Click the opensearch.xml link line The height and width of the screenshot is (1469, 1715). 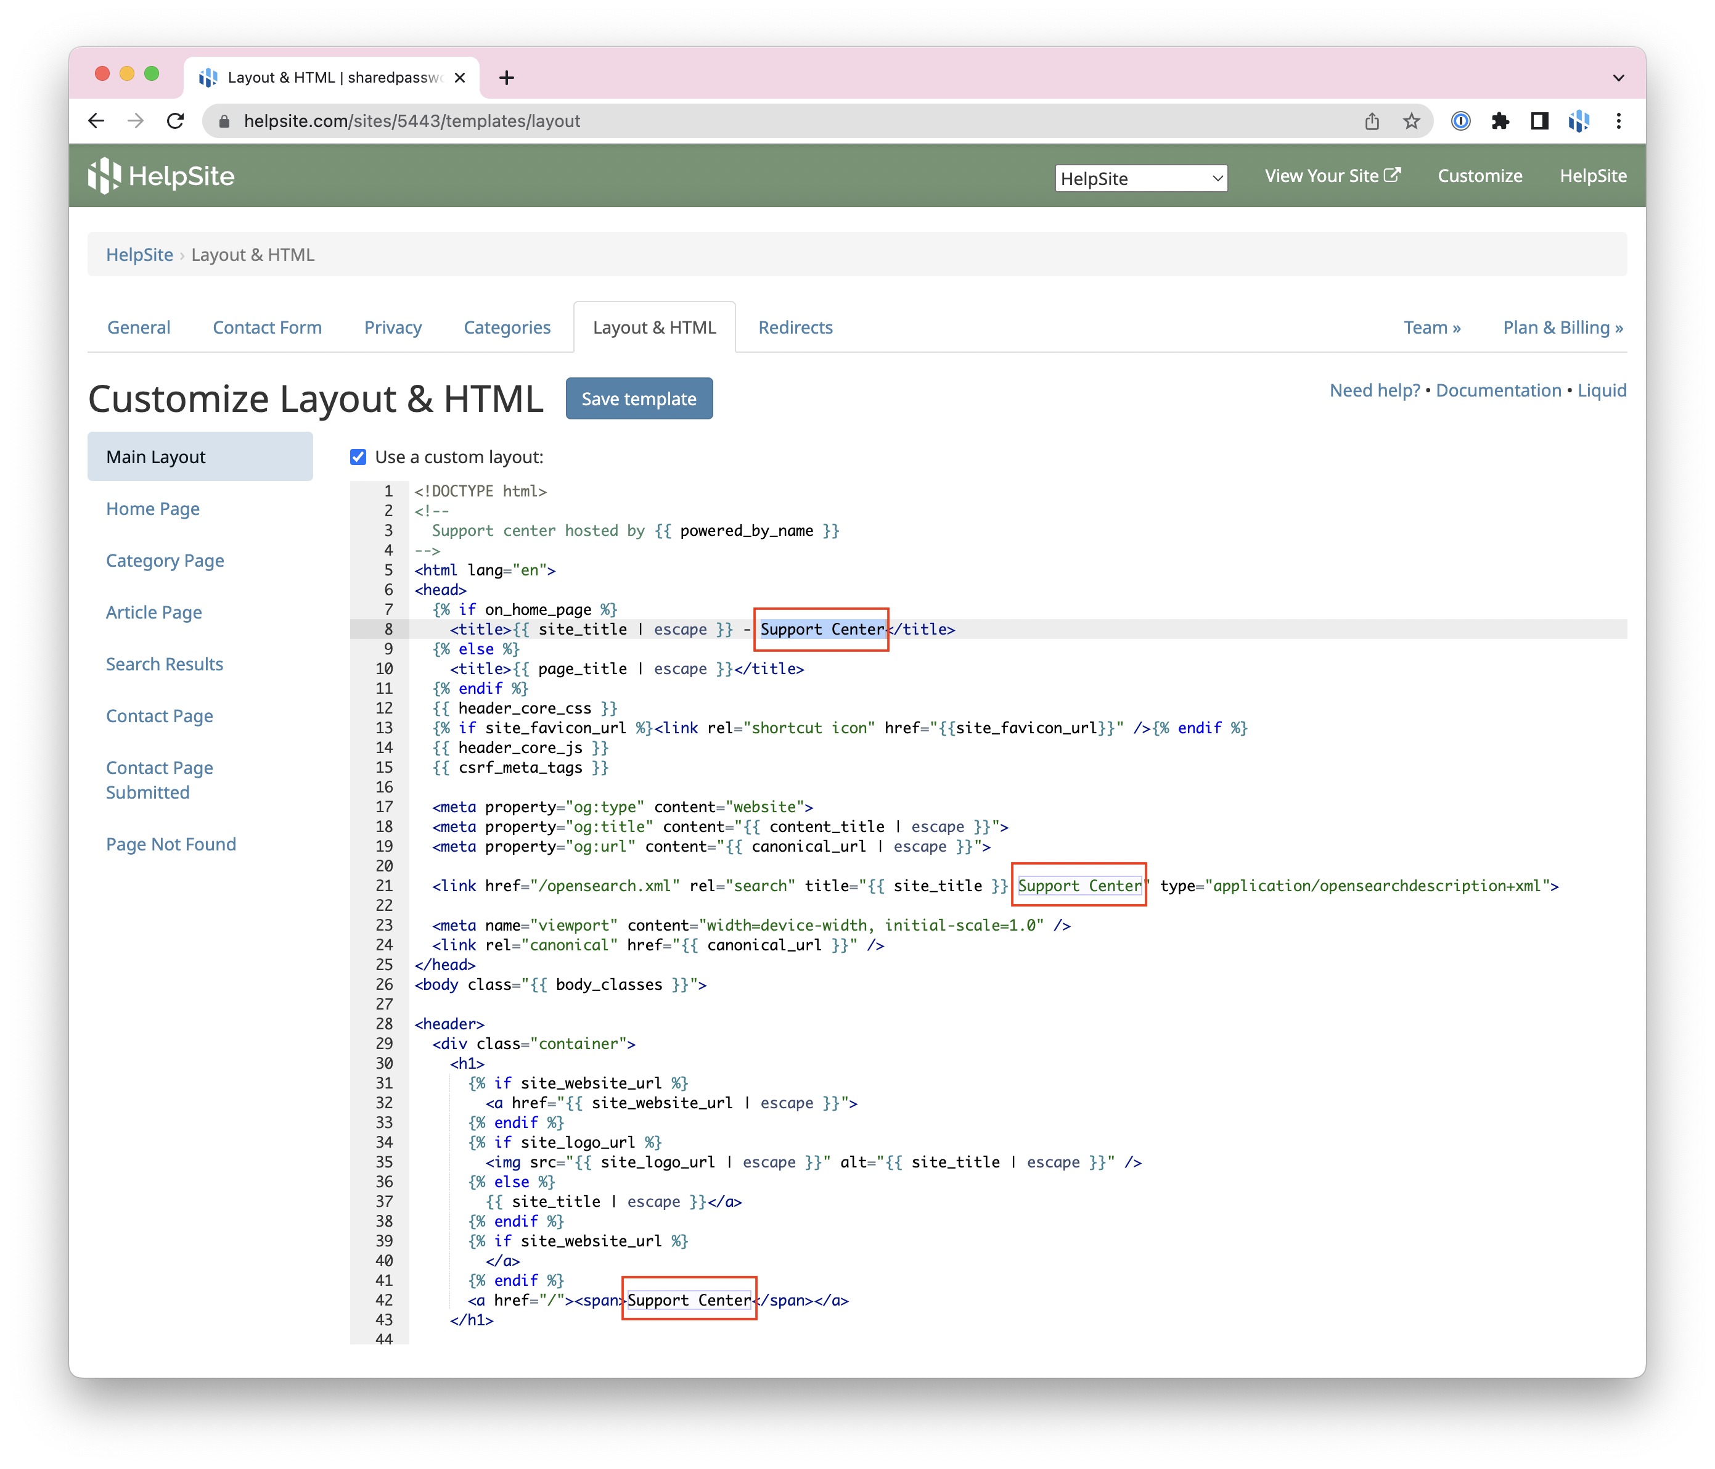tap(995, 885)
